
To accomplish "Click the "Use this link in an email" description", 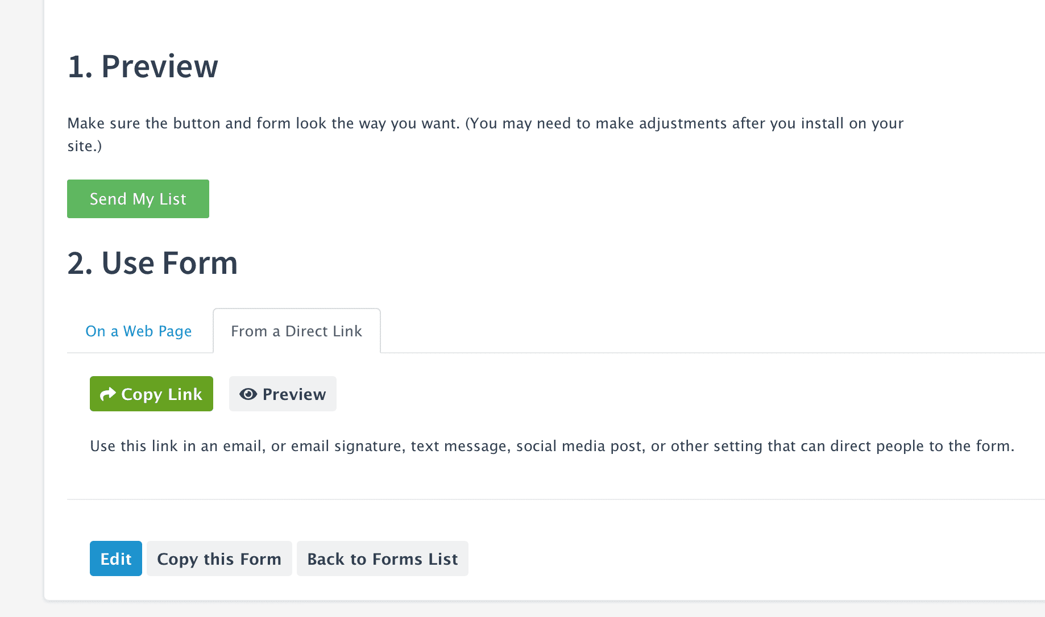I will click(x=552, y=446).
